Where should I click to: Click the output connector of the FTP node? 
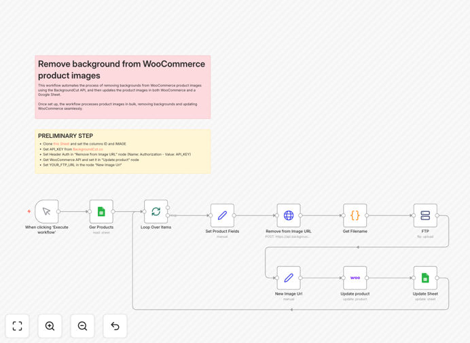pyautogui.click(x=437, y=215)
